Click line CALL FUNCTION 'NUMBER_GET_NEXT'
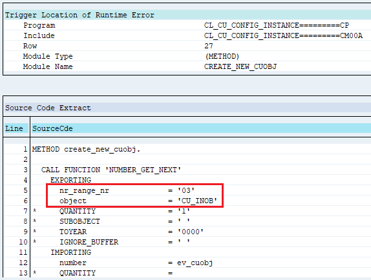The image size is (371, 280). pyautogui.click(x=111, y=170)
